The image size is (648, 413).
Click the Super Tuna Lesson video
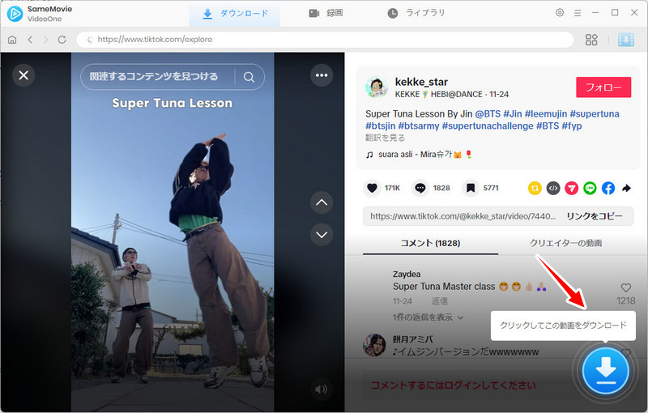(x=173, y=232)
